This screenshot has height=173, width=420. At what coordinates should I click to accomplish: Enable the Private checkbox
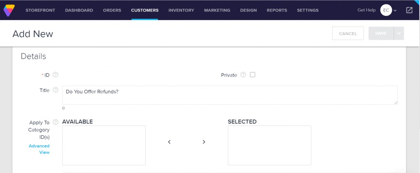pyautogui.click(x=252, y=75)
